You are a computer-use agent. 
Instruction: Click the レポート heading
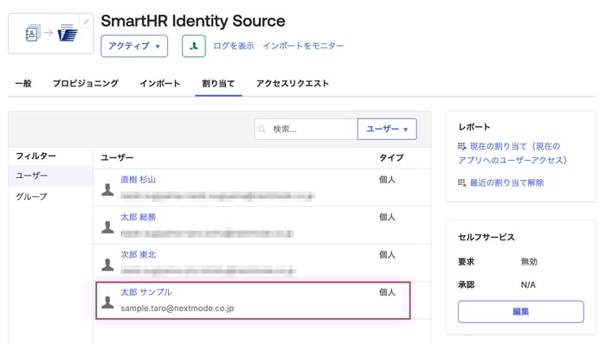[474, 127]
